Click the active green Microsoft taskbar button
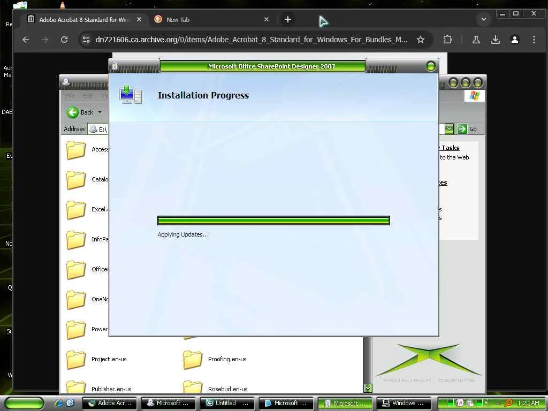Screen dimensions: 548x411 click(x=346, y=404)
